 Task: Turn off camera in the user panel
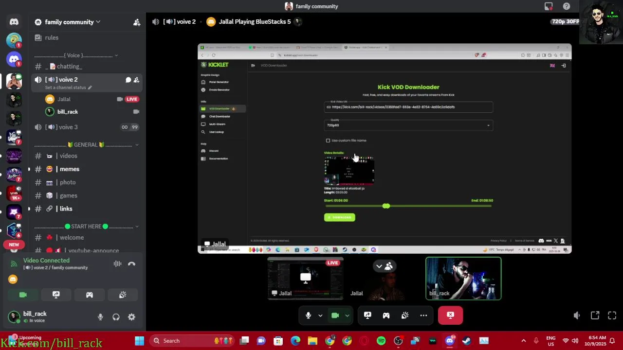coord(23,295)
